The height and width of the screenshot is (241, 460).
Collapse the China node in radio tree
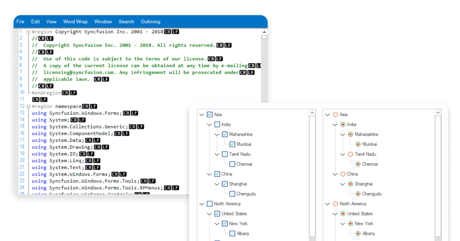click(335, 174)
